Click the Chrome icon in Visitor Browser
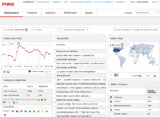The image size is (160, 117). click(x=111, y=97)
